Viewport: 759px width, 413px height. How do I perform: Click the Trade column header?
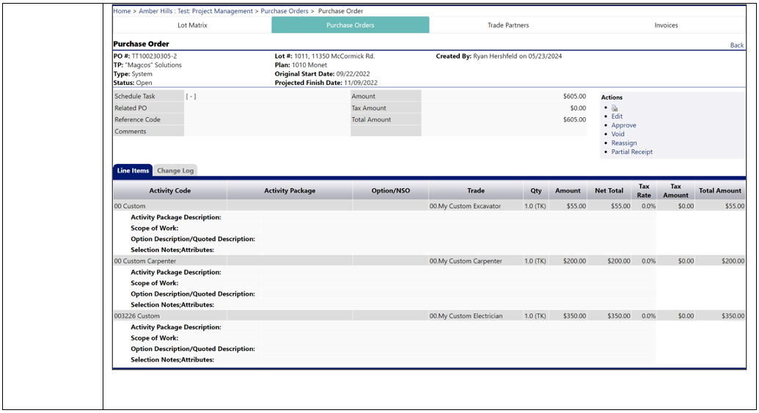pyautogui.click(x=476, y=190)
